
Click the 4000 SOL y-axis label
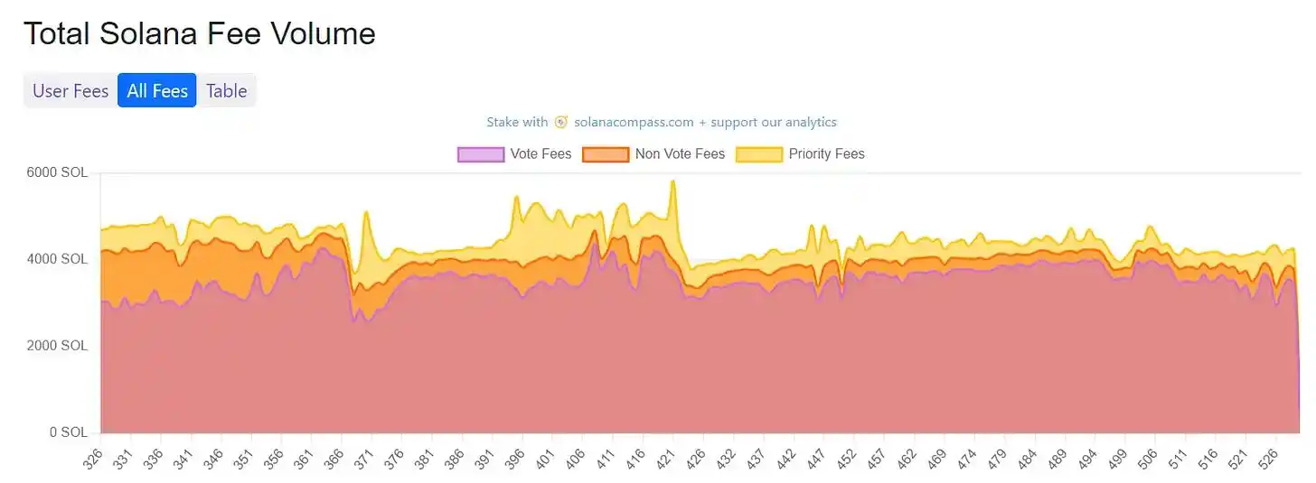pyautogui.click(x=60, y=259)
